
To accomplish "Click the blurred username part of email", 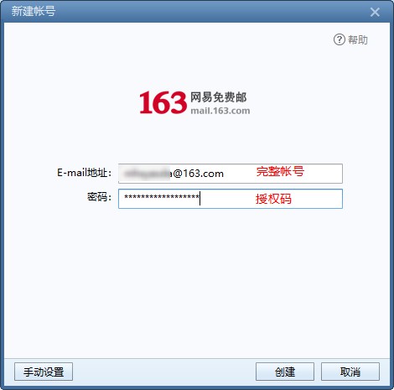I will coord(146,174).
